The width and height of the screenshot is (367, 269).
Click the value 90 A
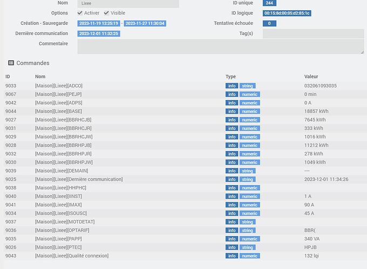(309, 205)
